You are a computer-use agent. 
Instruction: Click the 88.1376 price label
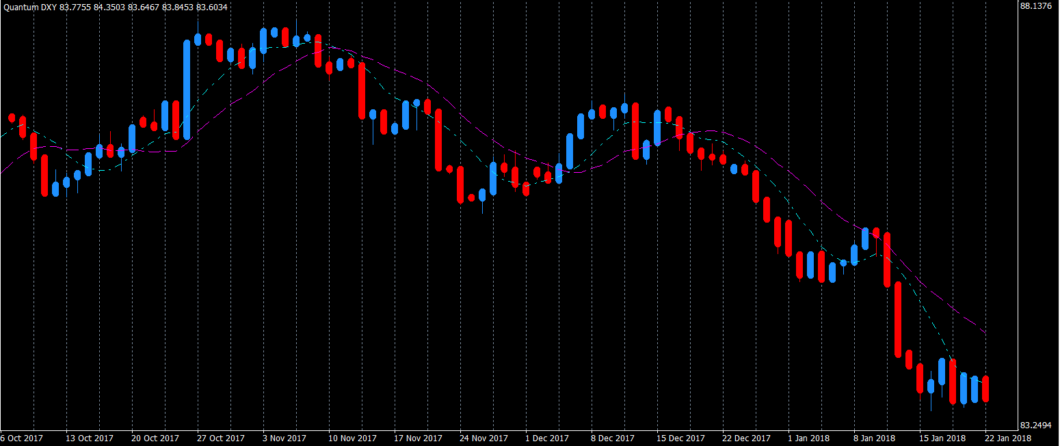coord(1035,5)
